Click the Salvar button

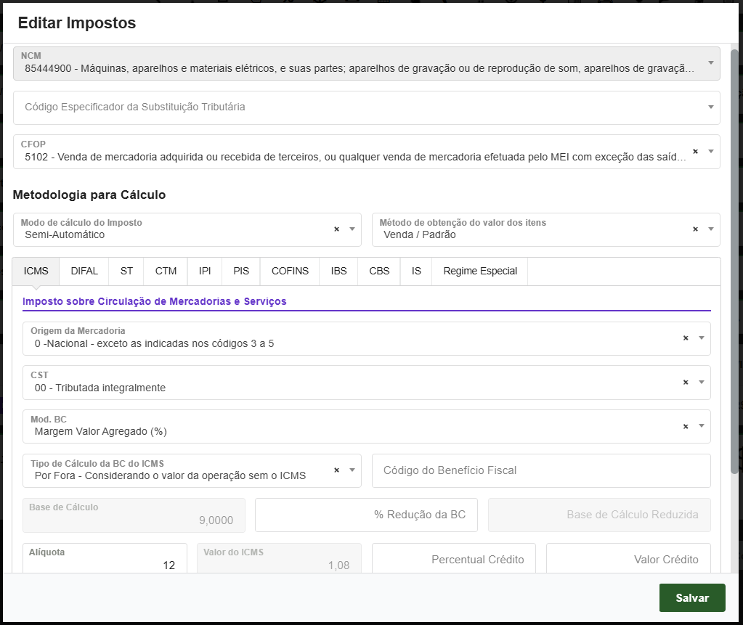click(x=691, y=597)
